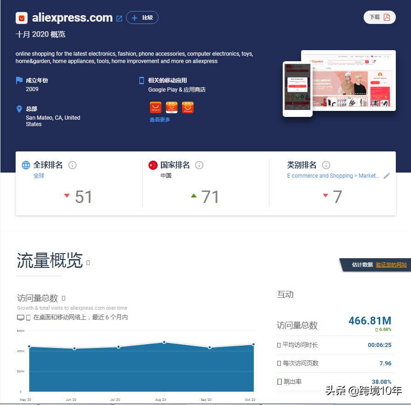This screenshot has width=411, height=405.
Task: Click the Aug '20 data point on chart
Action: (x=164, y=342)
